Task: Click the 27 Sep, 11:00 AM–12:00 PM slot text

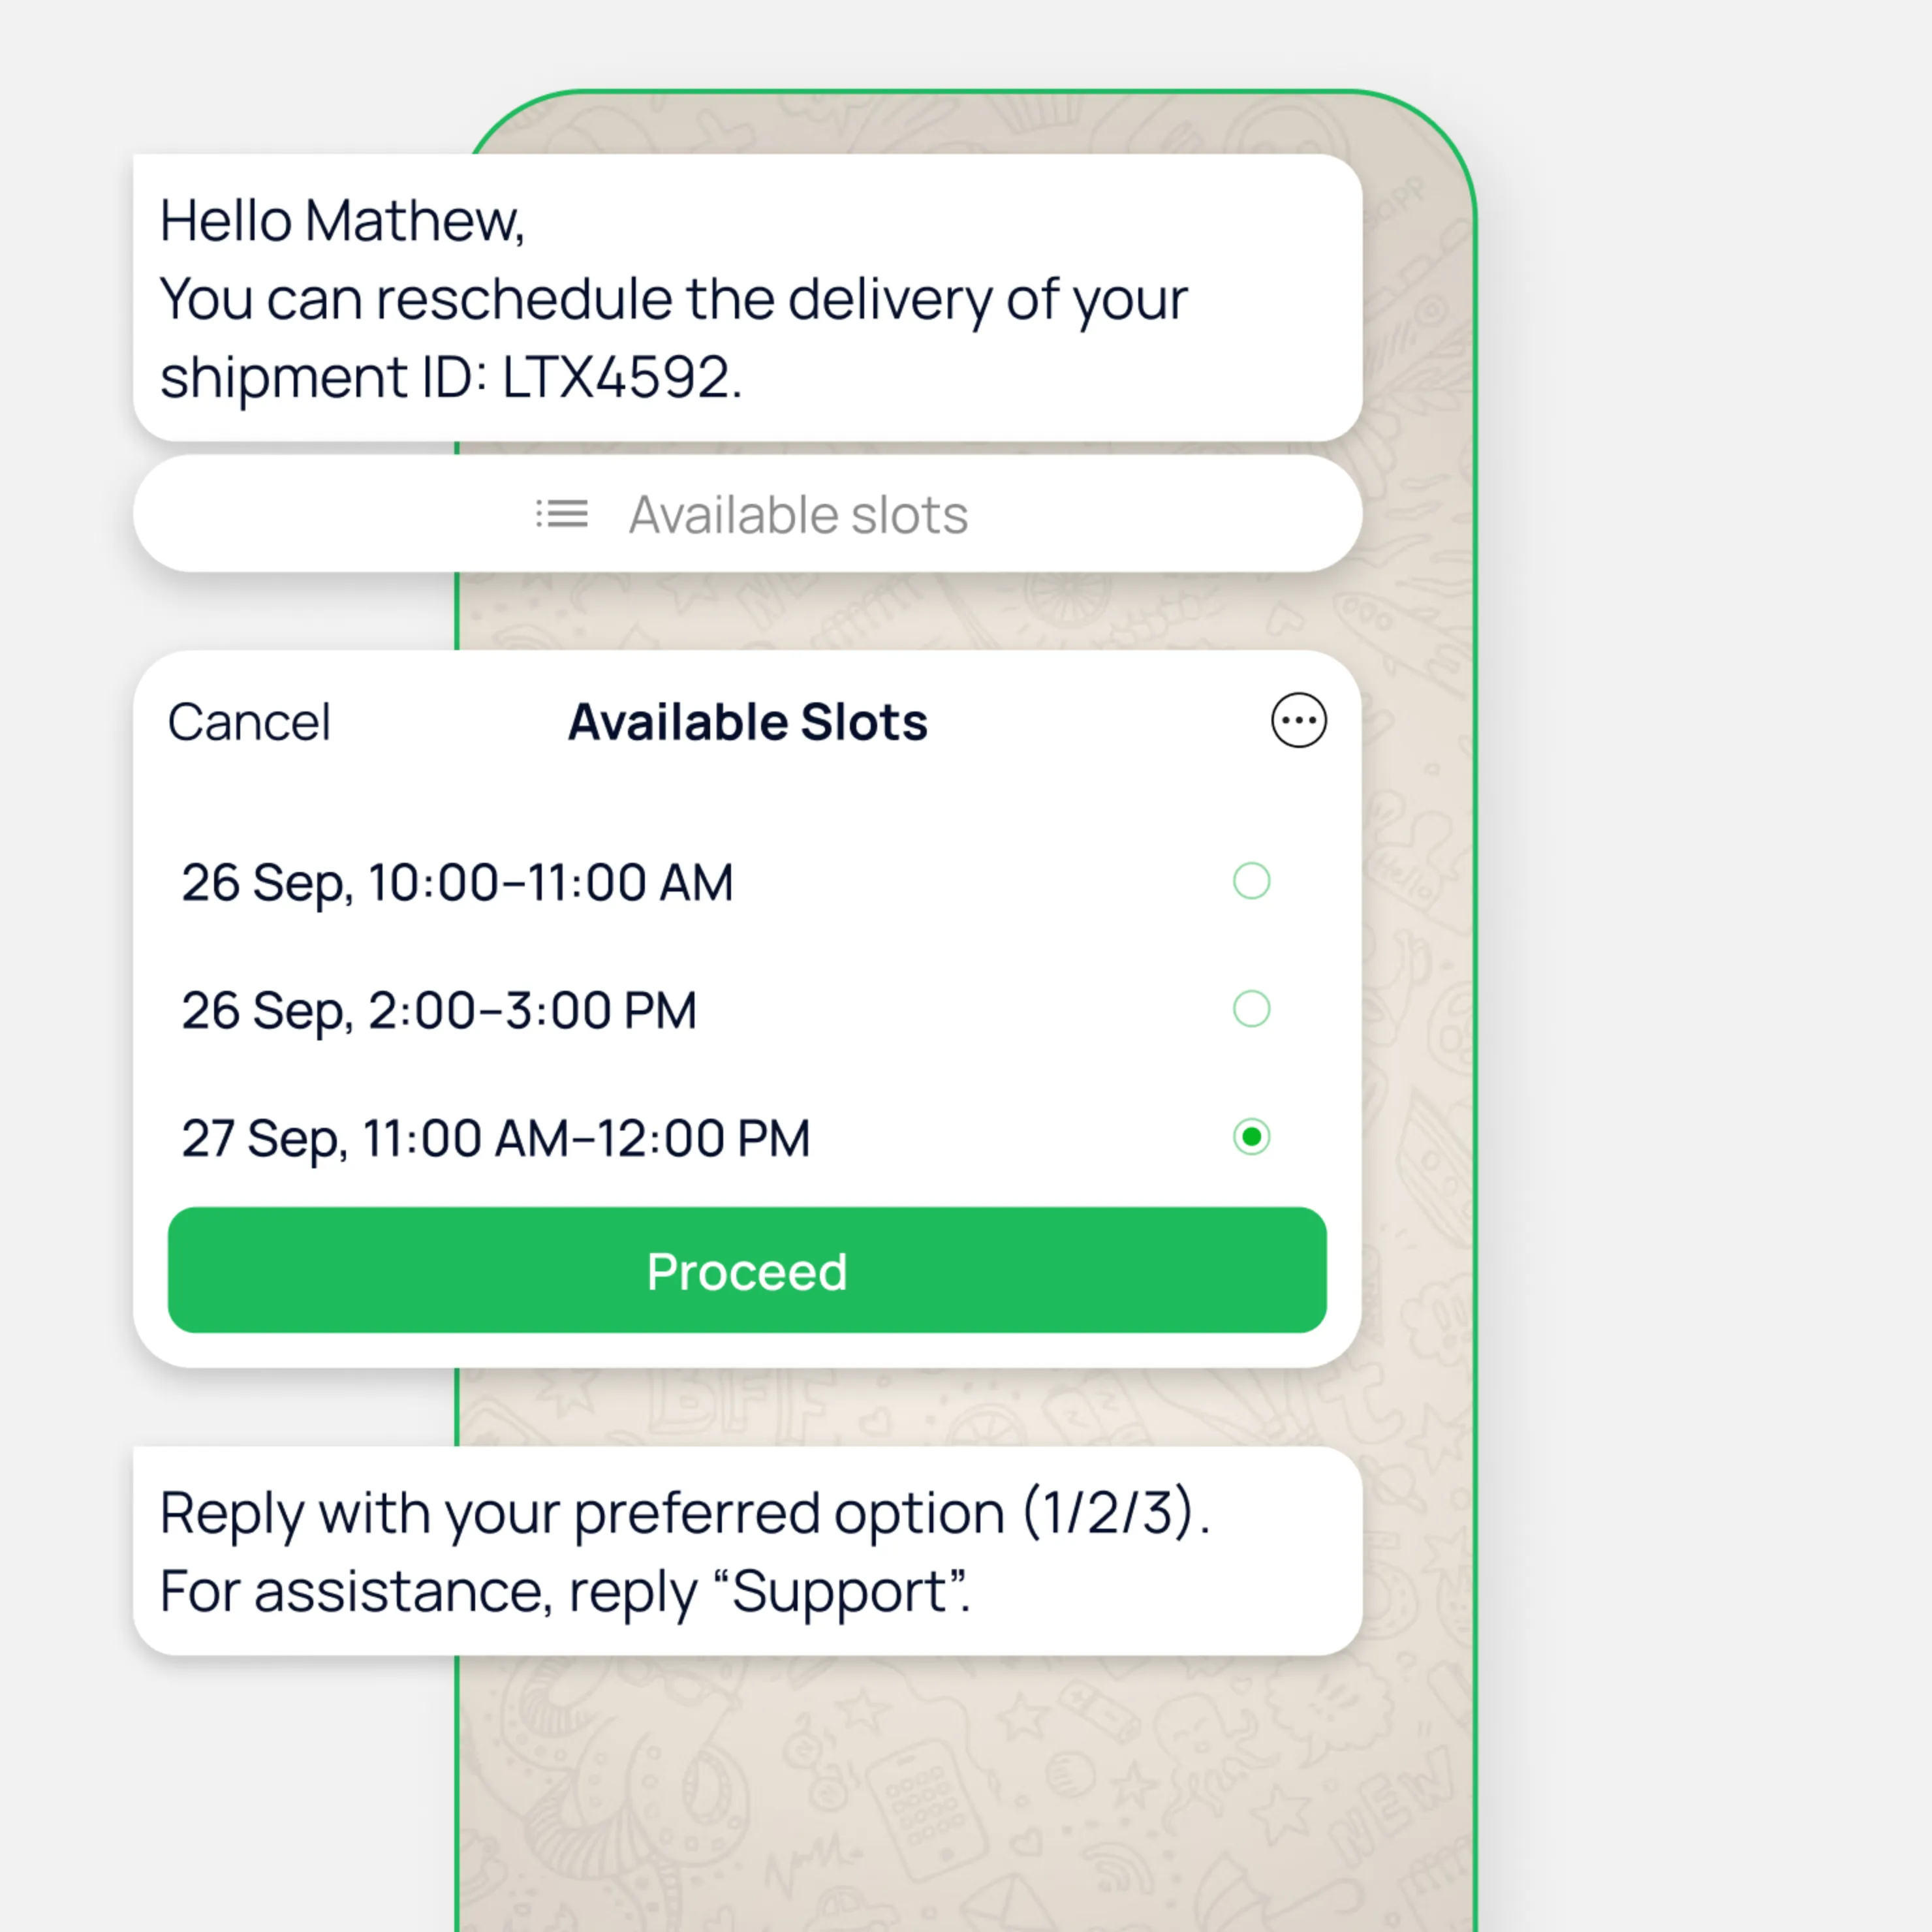Action: (495, 1139)
